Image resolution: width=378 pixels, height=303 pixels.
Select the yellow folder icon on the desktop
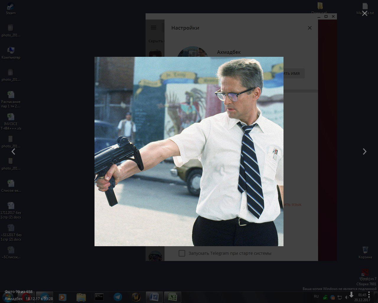(320, 6)
